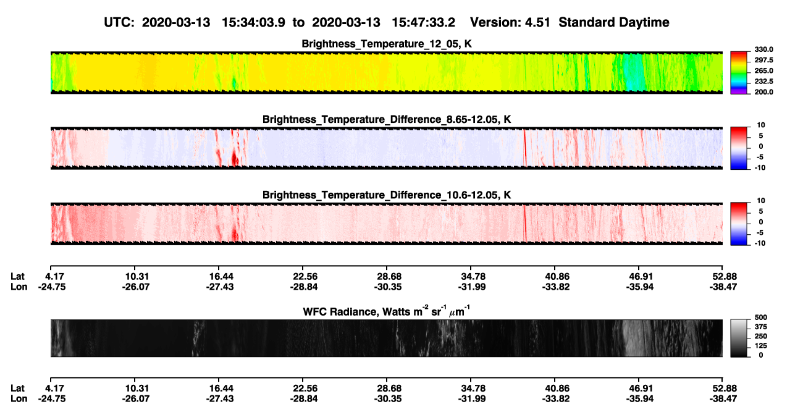Click the 250 label on WFC colorbar
The width and height of the screenshot is (803, 412).
pos(760,336)
